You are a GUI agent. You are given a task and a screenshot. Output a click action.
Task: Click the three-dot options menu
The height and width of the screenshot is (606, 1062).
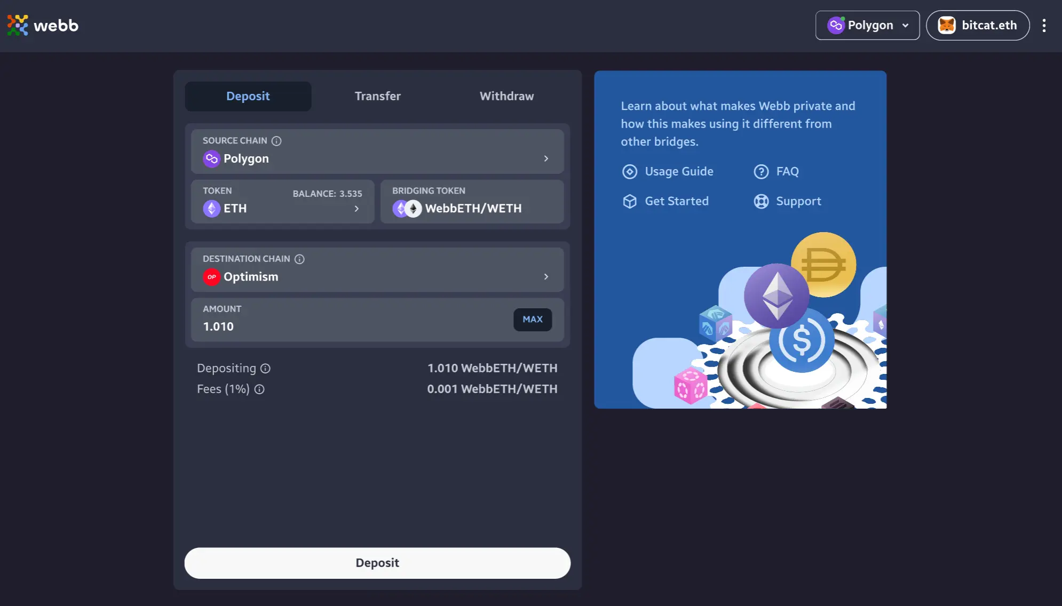coord(1044,25)
